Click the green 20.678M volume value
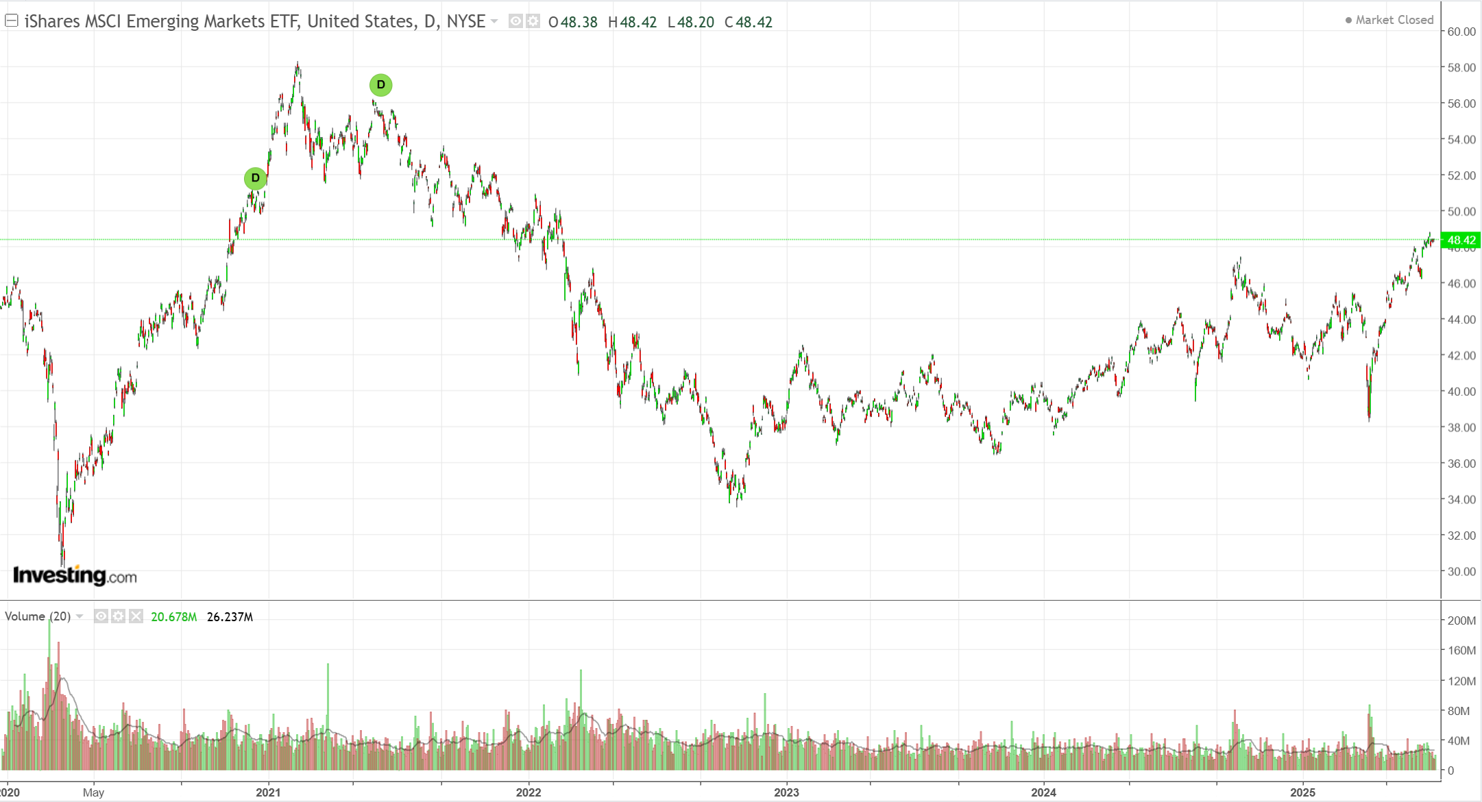Image resolution: width=1482 pixels, height=802 pixels. click(x=173, y=617)
